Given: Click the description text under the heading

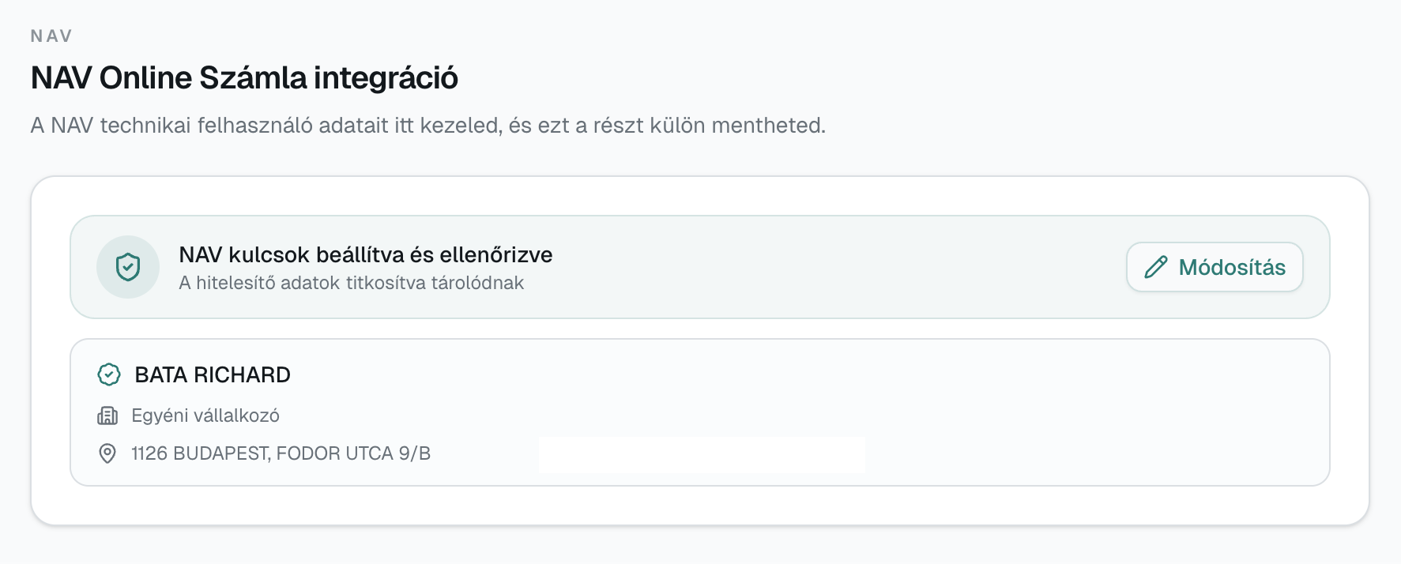Looking at the screenshot, I should [427, 123].
